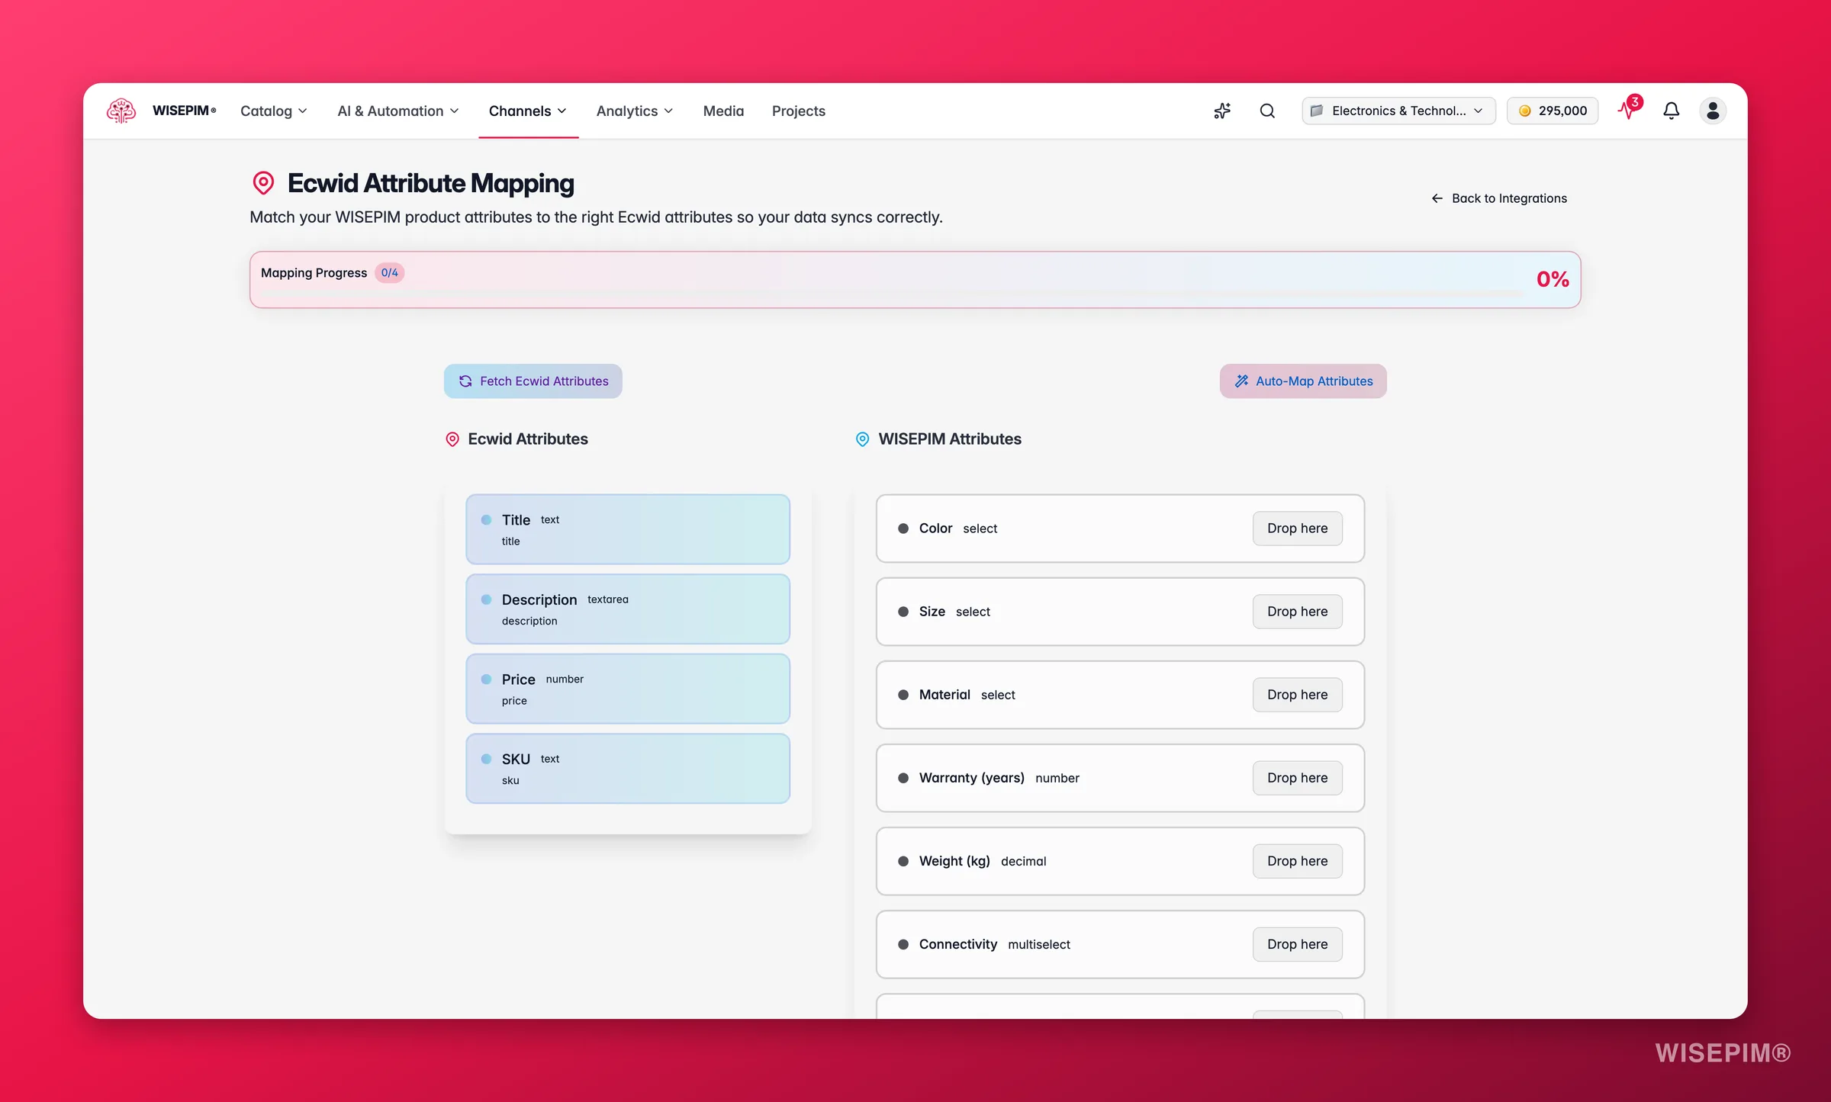Open the AI sparkle assistant icon
The height and width of the screenshot is (1102, 1831).
click(1222, 111)
